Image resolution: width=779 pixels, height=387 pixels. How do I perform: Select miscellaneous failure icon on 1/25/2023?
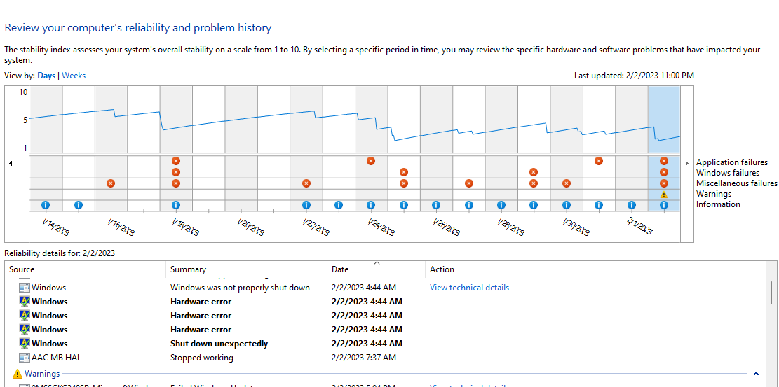point(403,183)
